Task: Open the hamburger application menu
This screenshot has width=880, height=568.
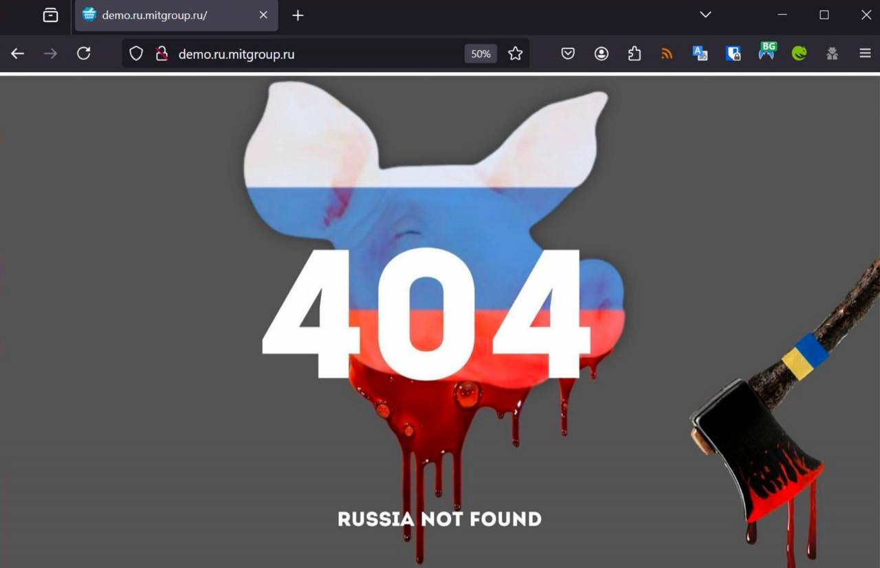Action: click(865, 54)
